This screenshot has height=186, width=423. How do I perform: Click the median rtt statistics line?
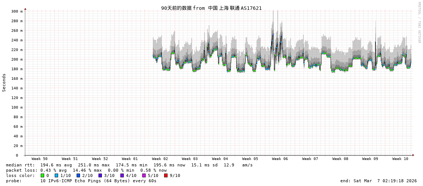(129, 165)
